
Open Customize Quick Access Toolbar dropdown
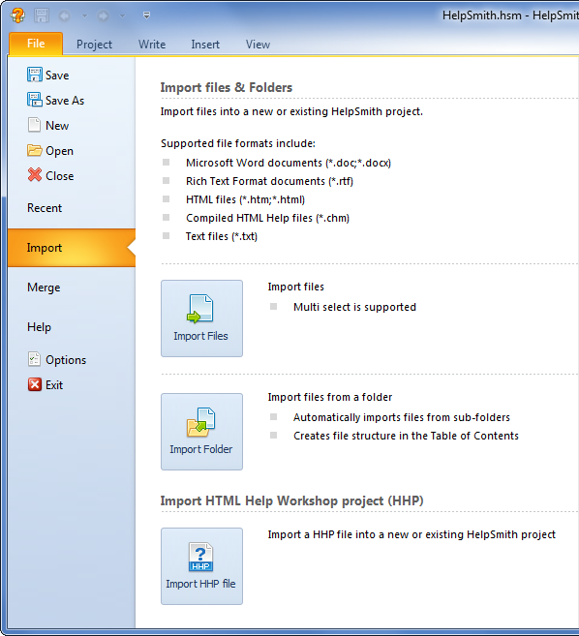coord(147,15)
